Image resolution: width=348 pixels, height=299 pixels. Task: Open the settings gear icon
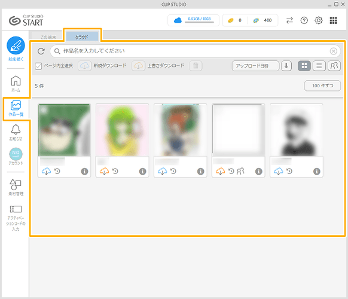tap(319, 20)
